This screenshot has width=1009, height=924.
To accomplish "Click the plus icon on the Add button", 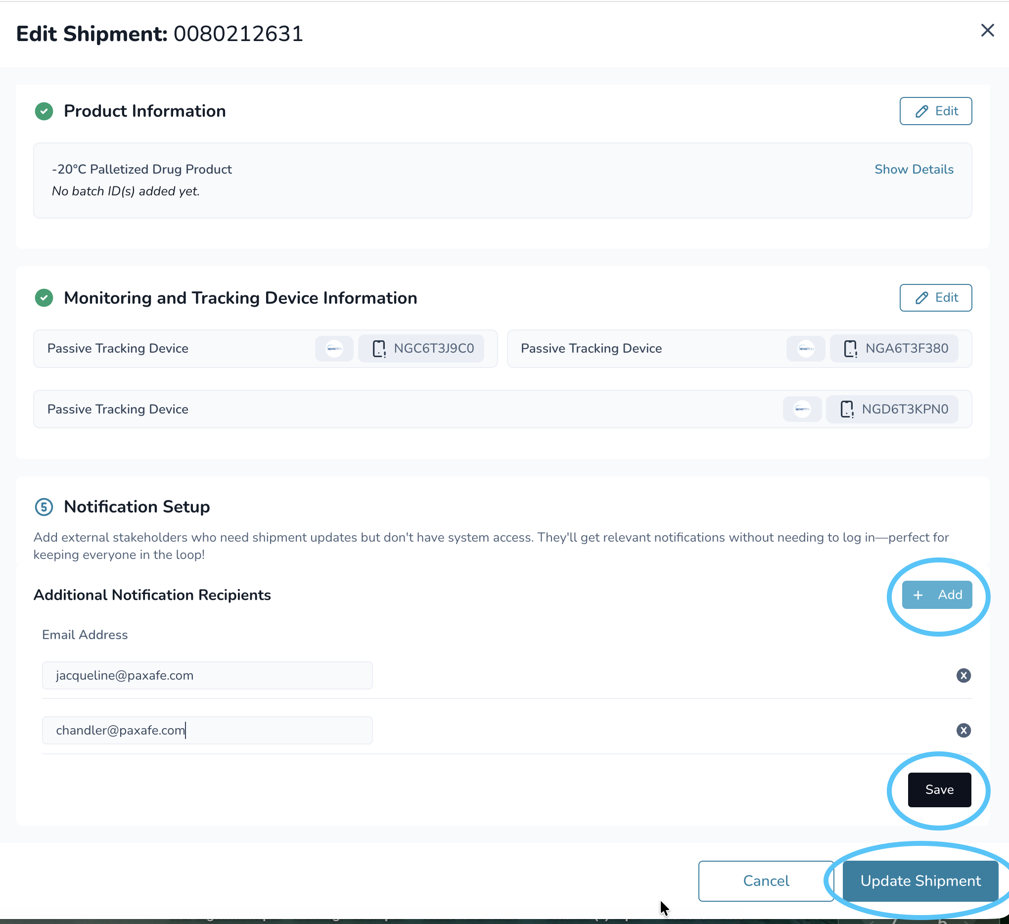I will point(917,595).
